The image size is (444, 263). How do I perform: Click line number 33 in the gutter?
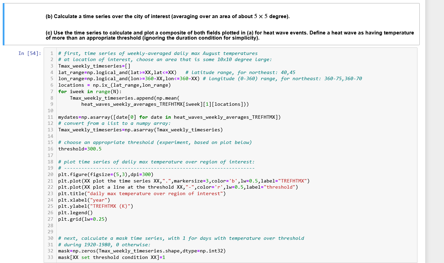50,257
